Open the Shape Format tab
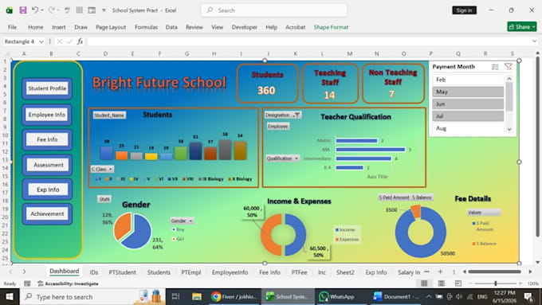This screenshot has height=305, width=542. click(331, 27)
